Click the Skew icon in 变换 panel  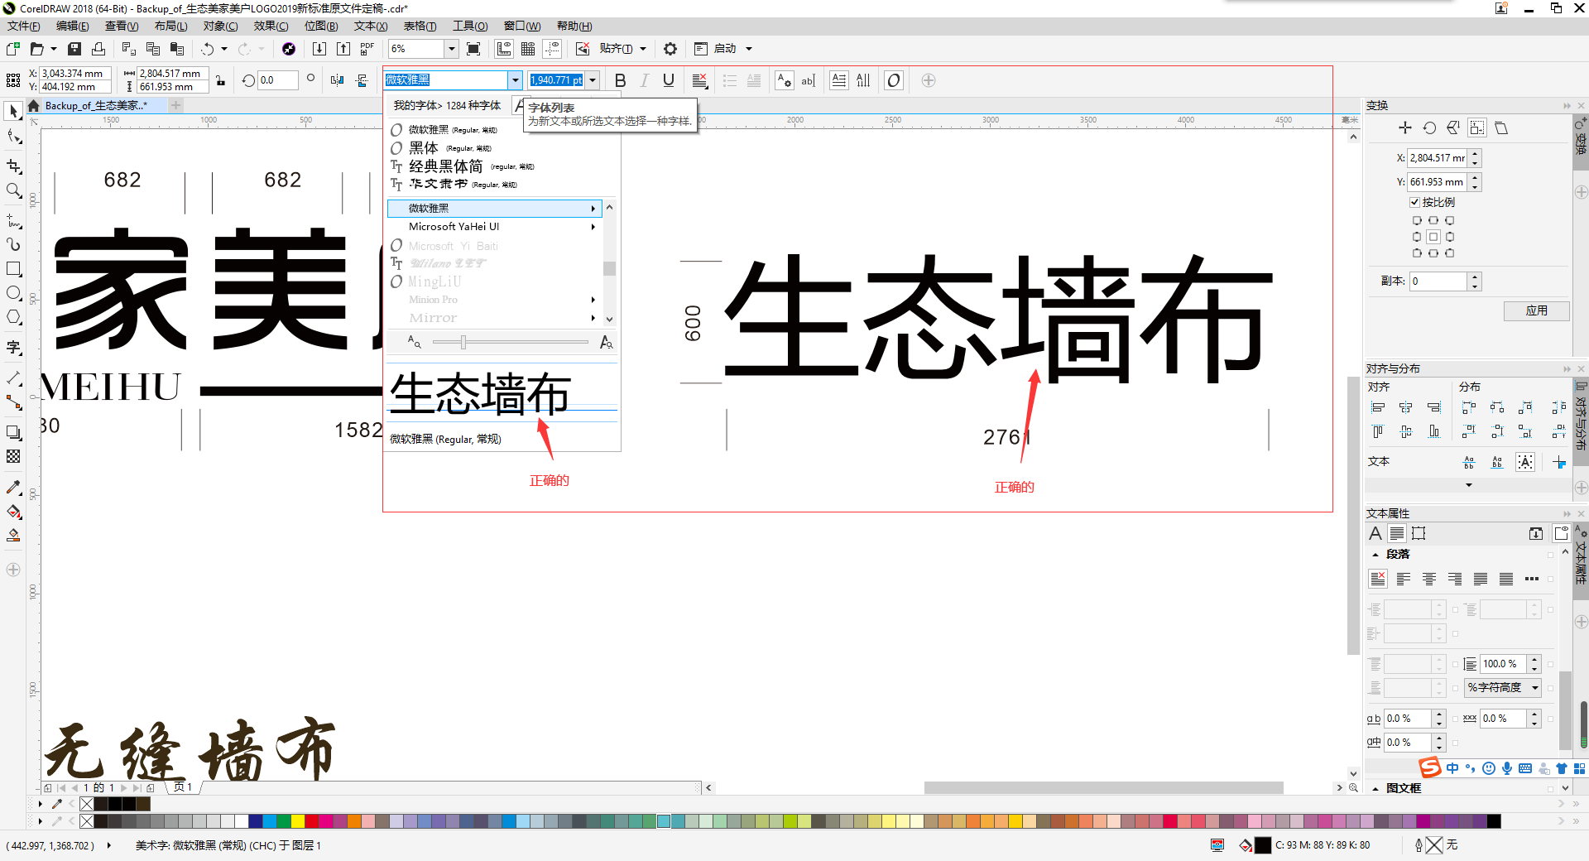click(x=1501, y=127)
